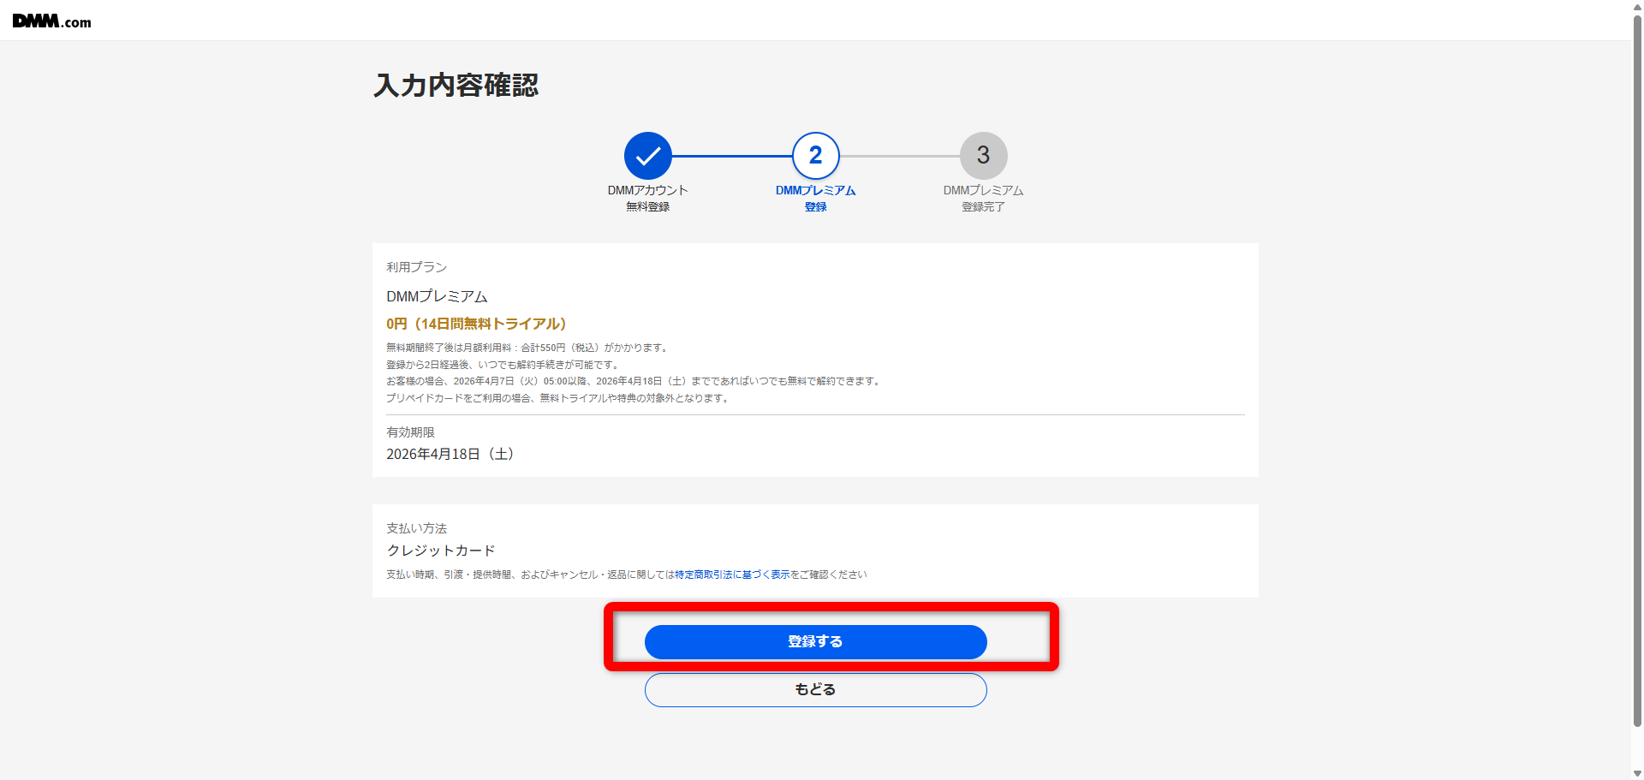Image resolution: width=1644 pixels, height=780 pixels.
Task: Click the DMMプレミアム plan name
Action: tap(437, 296)
